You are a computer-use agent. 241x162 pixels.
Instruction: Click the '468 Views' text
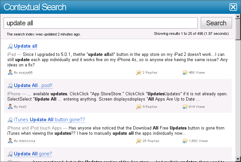point(197,73)
